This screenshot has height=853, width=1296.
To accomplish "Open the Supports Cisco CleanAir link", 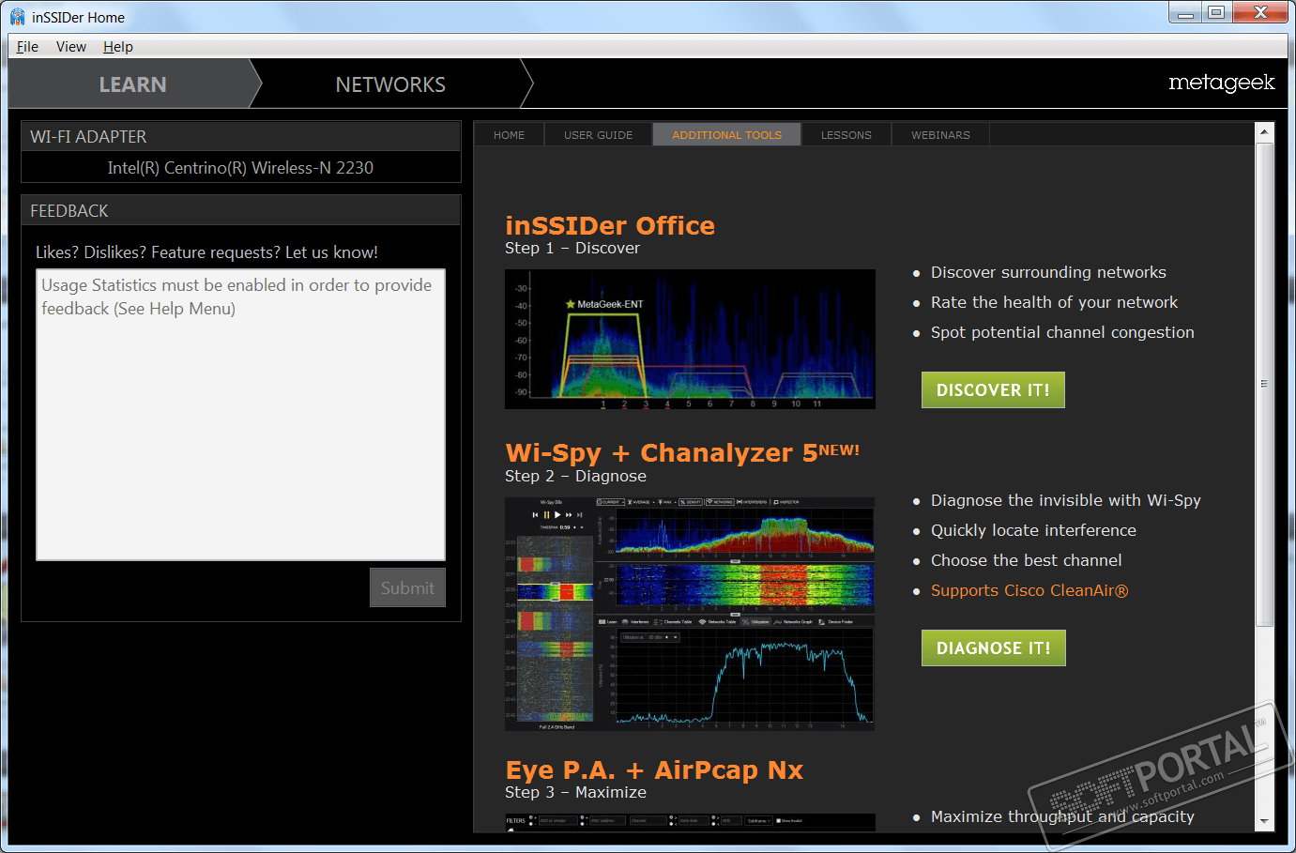I will coord(1029,590).
